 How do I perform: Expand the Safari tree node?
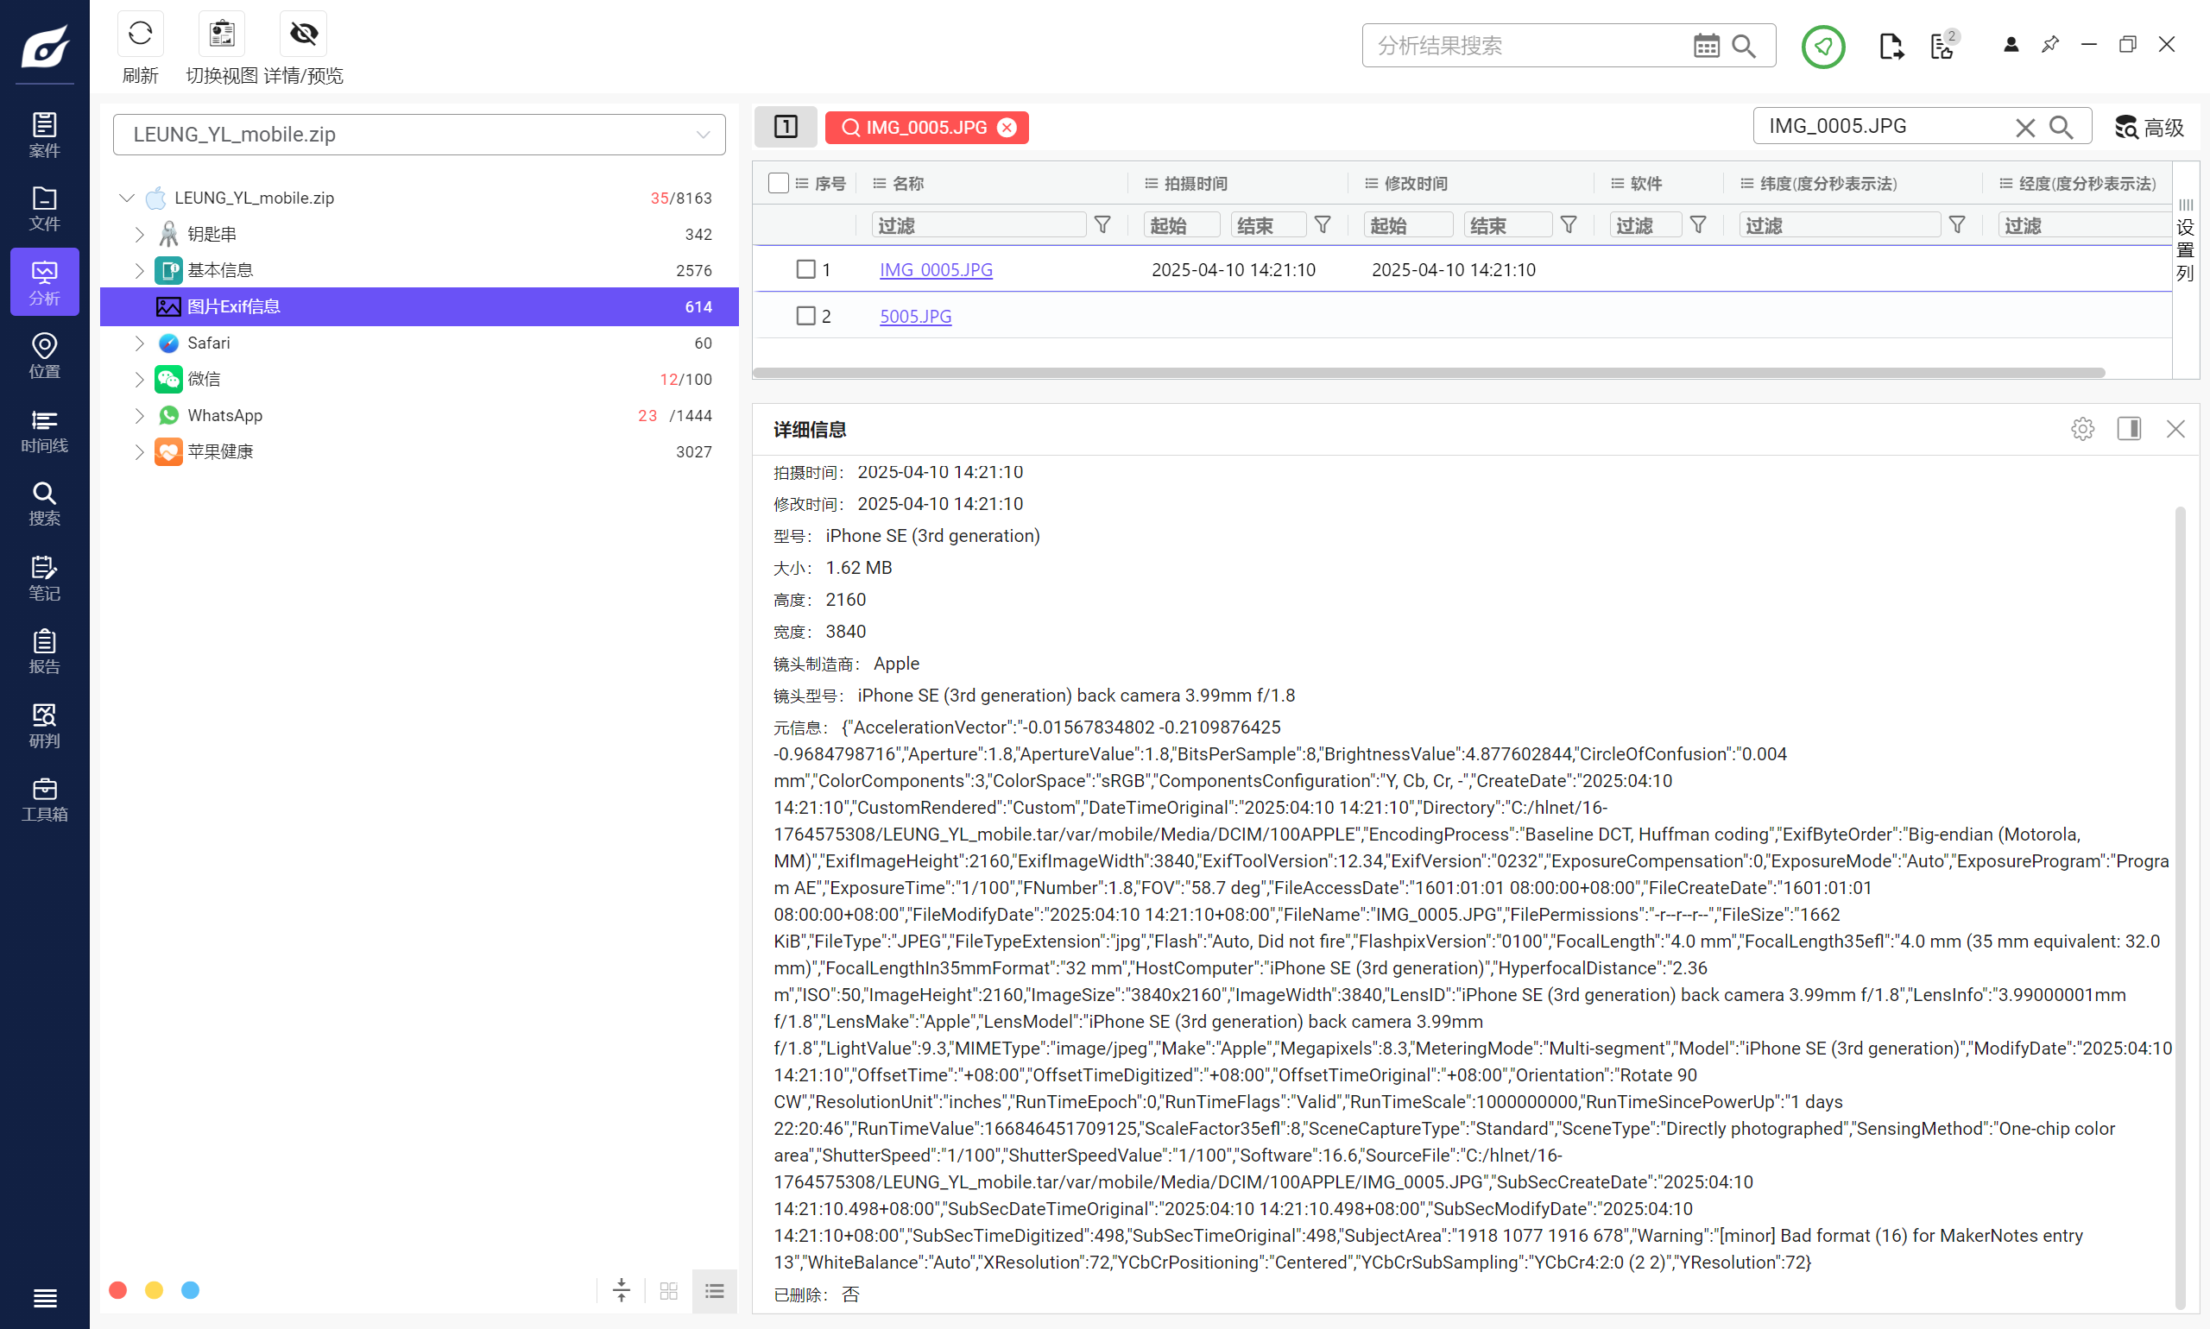coord(139,343)
